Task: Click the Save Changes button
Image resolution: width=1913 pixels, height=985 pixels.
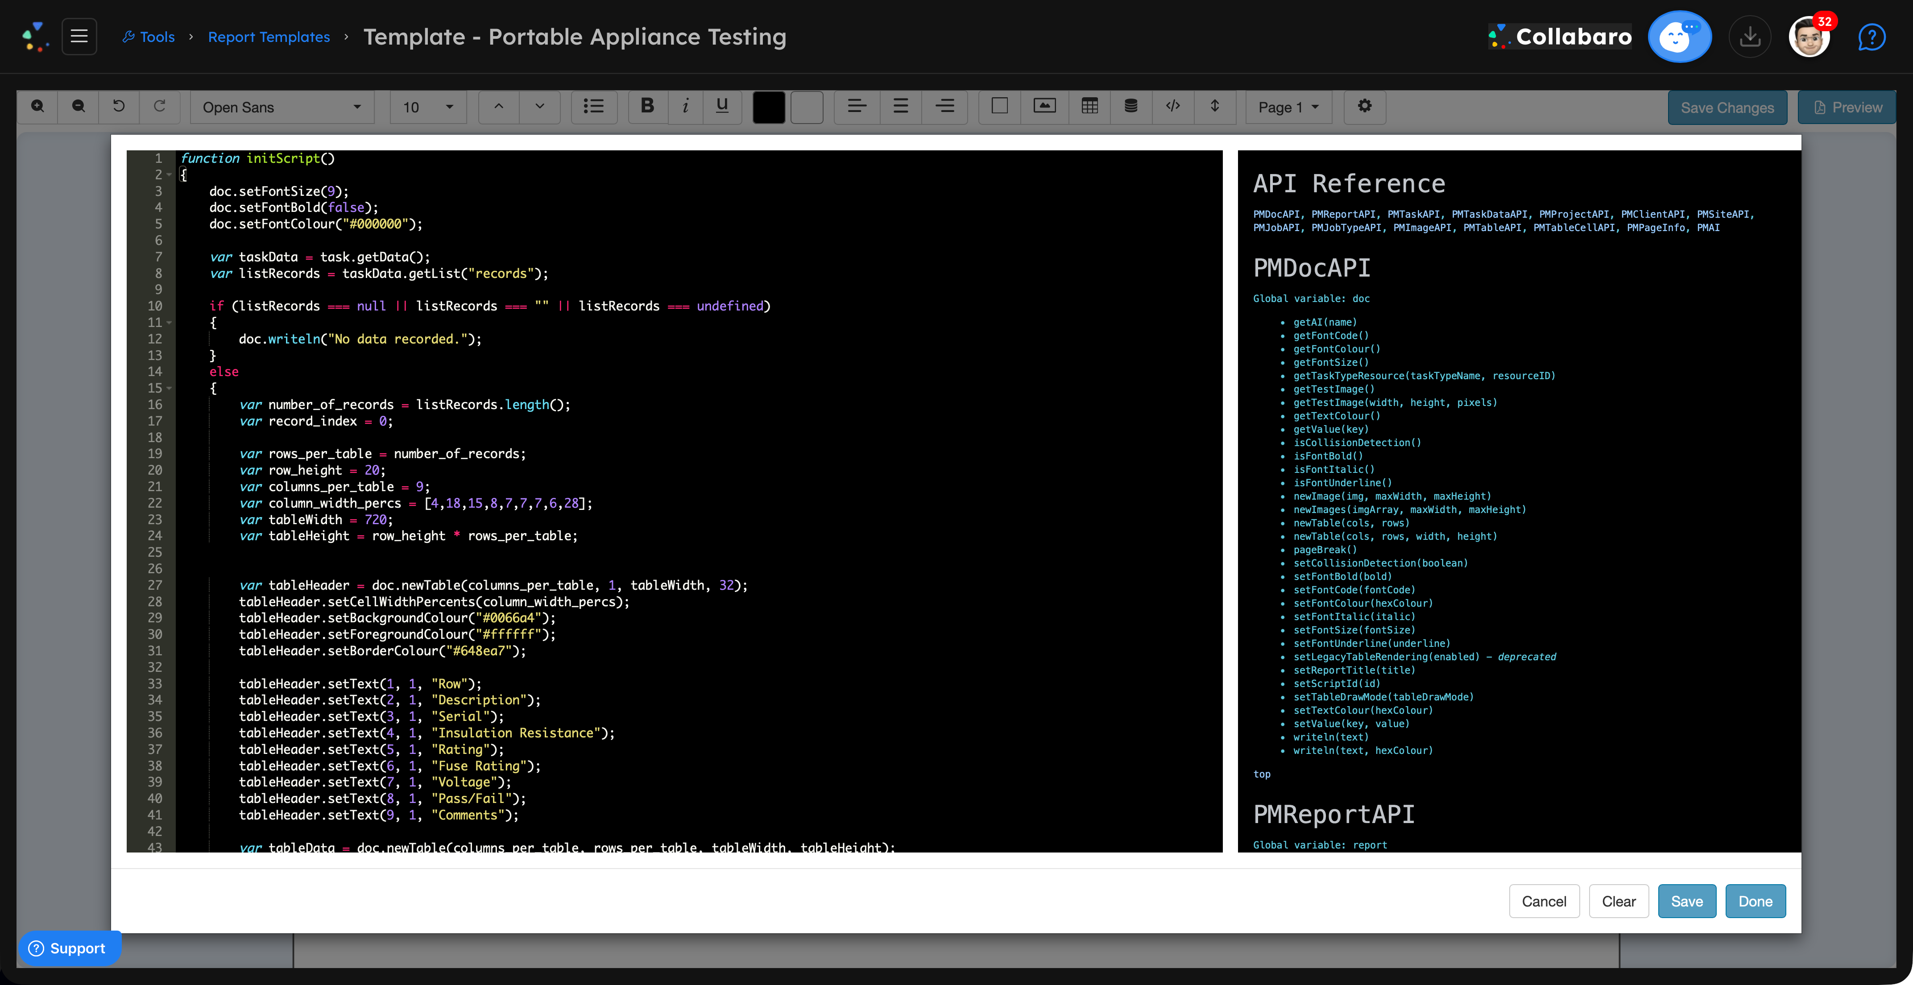Action: (1727, 107)
